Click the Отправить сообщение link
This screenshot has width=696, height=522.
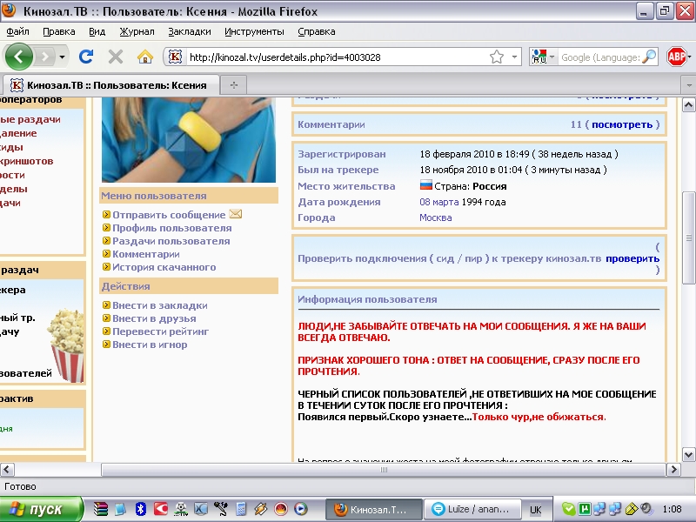click(169, 215)
